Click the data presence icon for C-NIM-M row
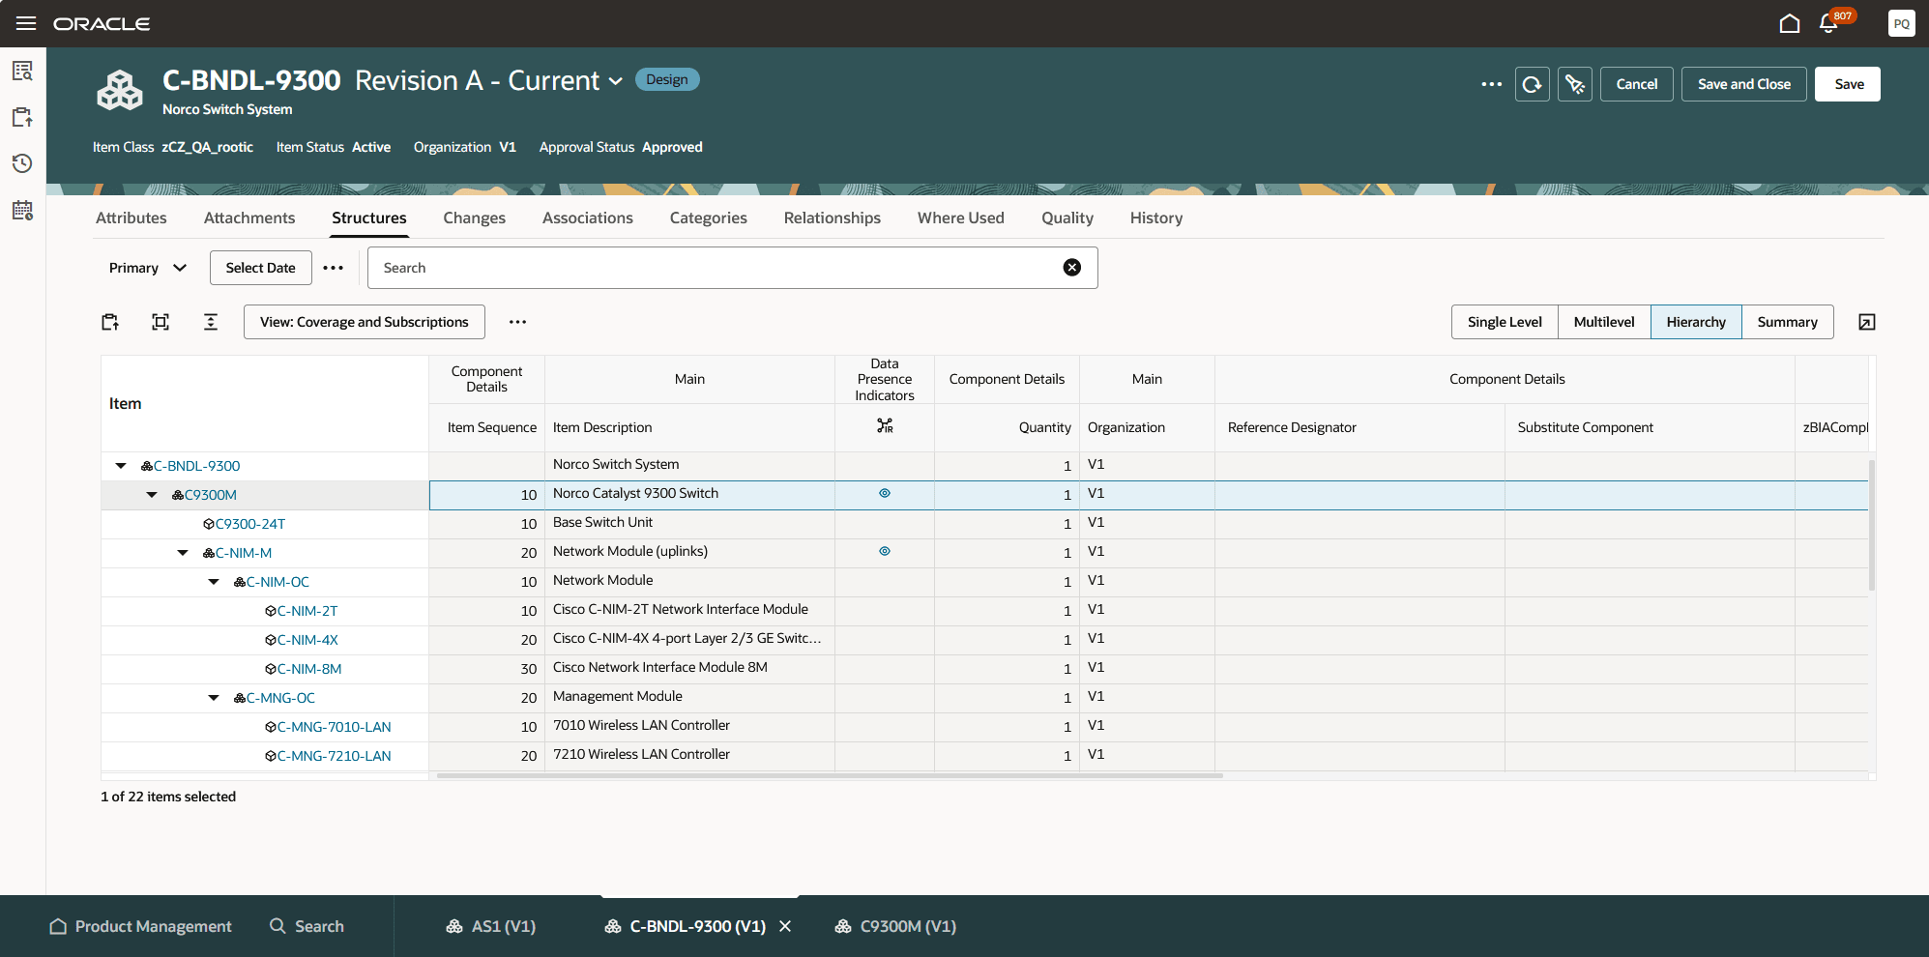Screen dimensions: 1929x957 click(885, 551)
